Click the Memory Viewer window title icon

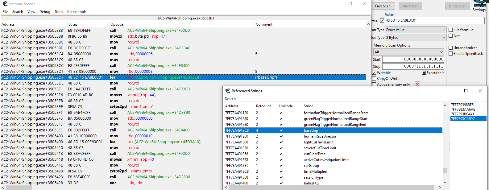pyautogui.click(x=5, y=4)
